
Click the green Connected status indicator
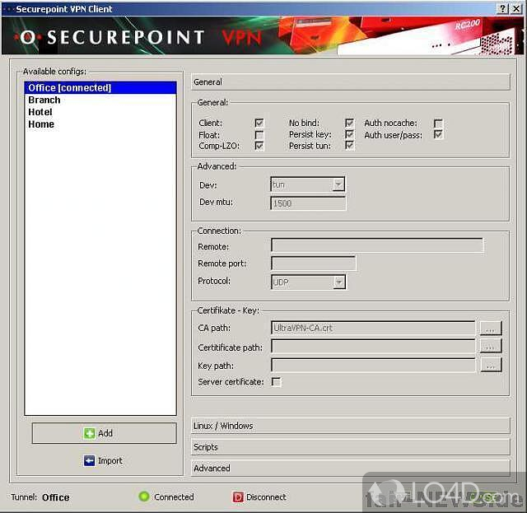click(144, 497)
